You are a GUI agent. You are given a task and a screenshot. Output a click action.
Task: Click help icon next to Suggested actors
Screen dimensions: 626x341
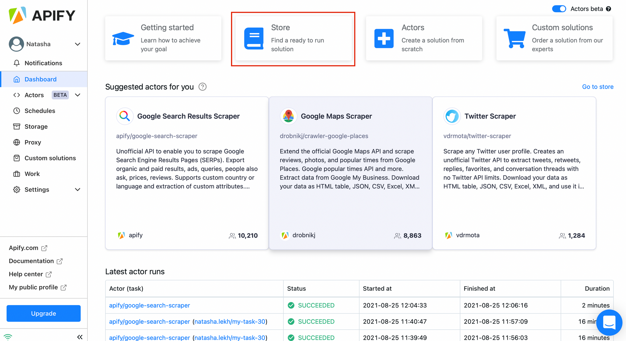203,87
